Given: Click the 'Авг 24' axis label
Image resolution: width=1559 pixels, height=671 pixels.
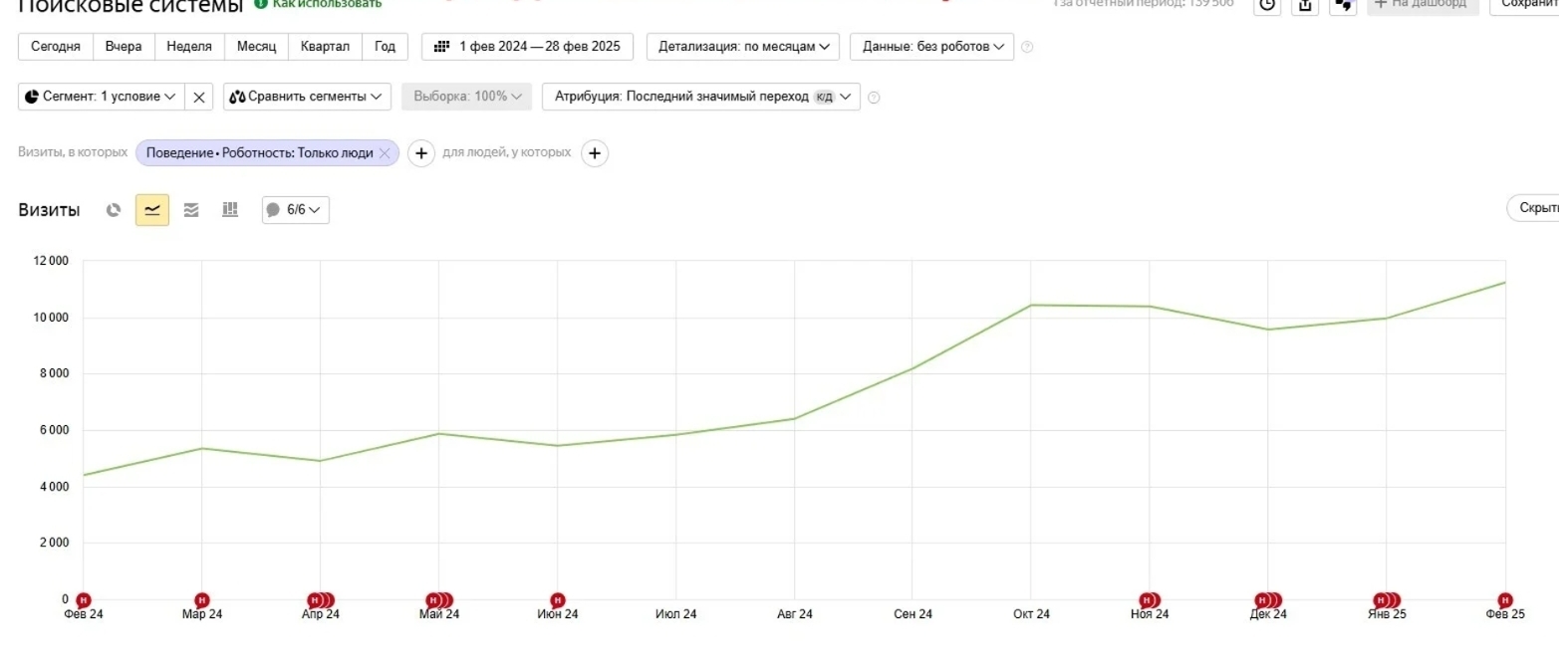Looking at the screenshot, I should click(x=795, y=614).
